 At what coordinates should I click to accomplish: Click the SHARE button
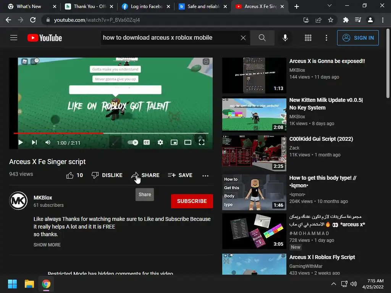tap(145, 175)
